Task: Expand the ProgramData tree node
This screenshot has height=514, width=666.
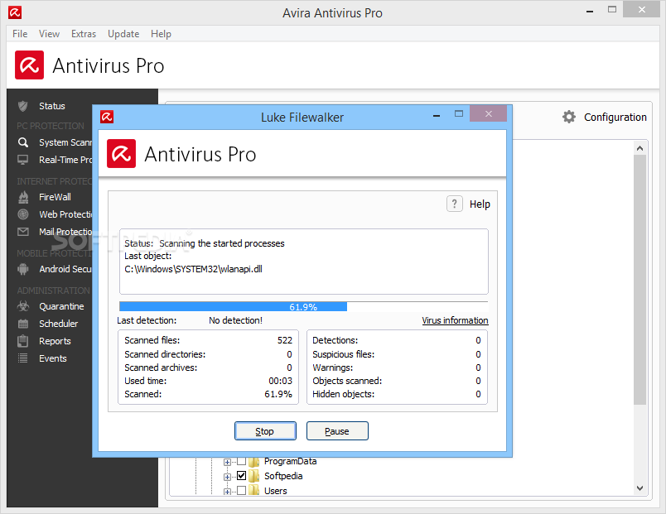Action: (227, 462)
